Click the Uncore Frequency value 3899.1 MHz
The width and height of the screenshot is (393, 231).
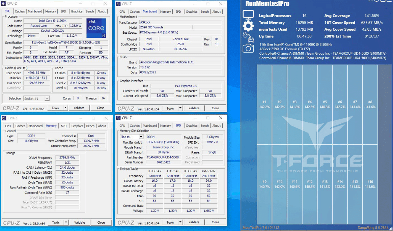91,146
